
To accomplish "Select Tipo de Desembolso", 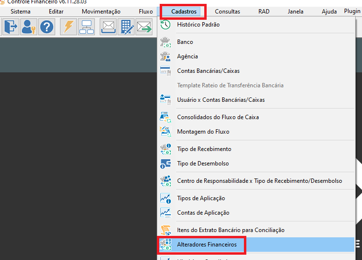I will 256,164.
